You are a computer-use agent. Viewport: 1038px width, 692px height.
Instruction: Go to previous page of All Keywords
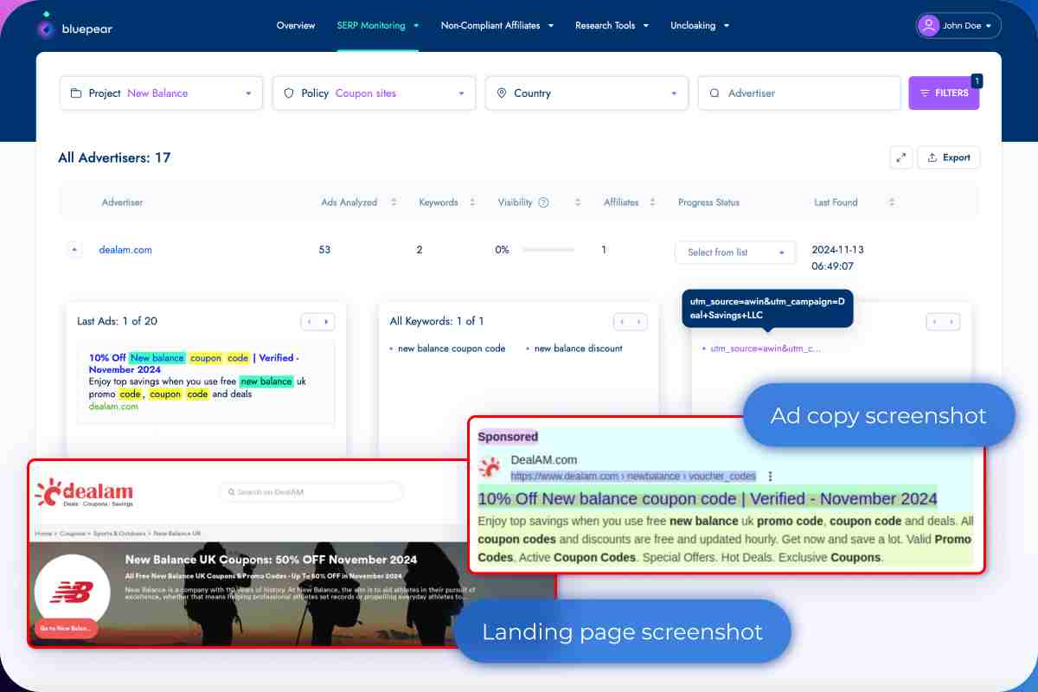point(622,322)
